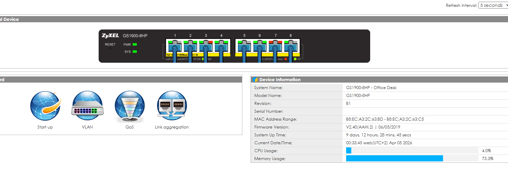Click the ZyXEL logo on the device
Viewport: 508px width, 183px height.
pos(110,36)
